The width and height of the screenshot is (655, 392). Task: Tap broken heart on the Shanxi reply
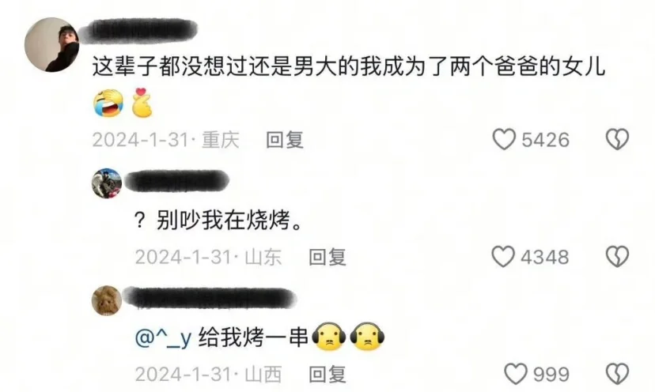coord(617,374)
